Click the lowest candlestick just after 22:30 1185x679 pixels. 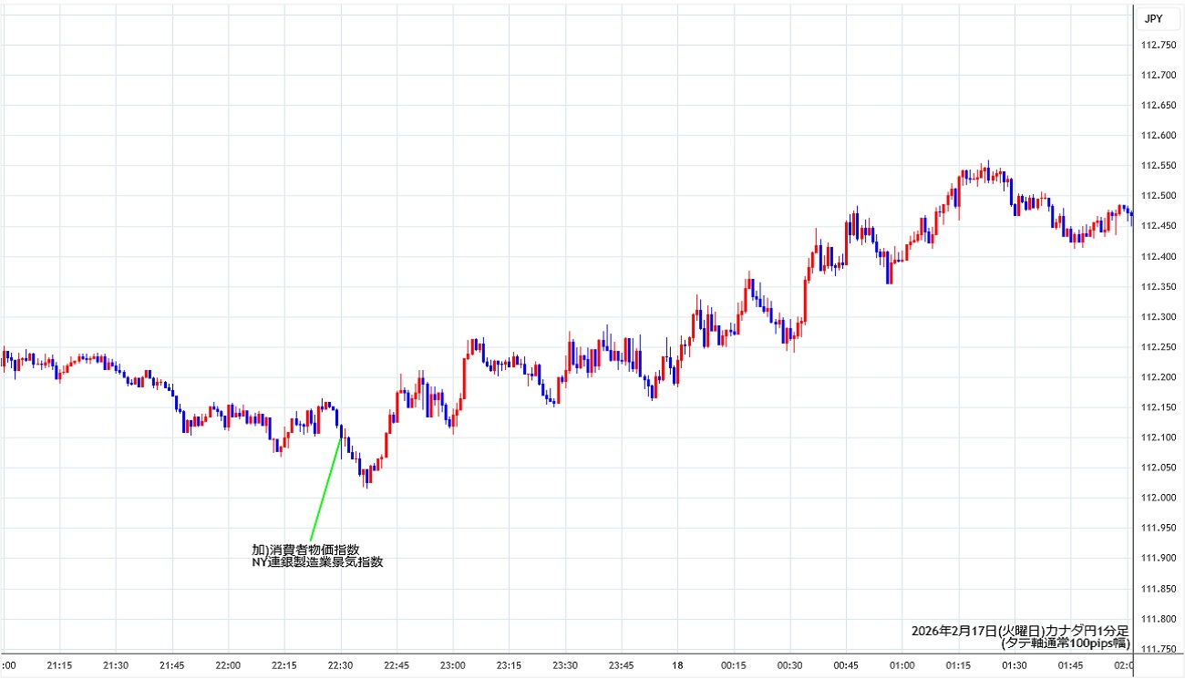point(366,478)
